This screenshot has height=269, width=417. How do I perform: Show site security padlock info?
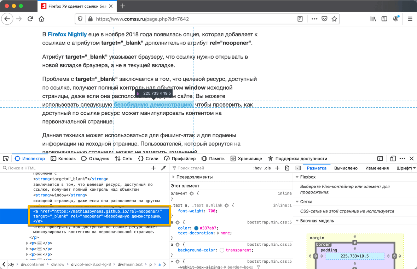tap(91, 19)
